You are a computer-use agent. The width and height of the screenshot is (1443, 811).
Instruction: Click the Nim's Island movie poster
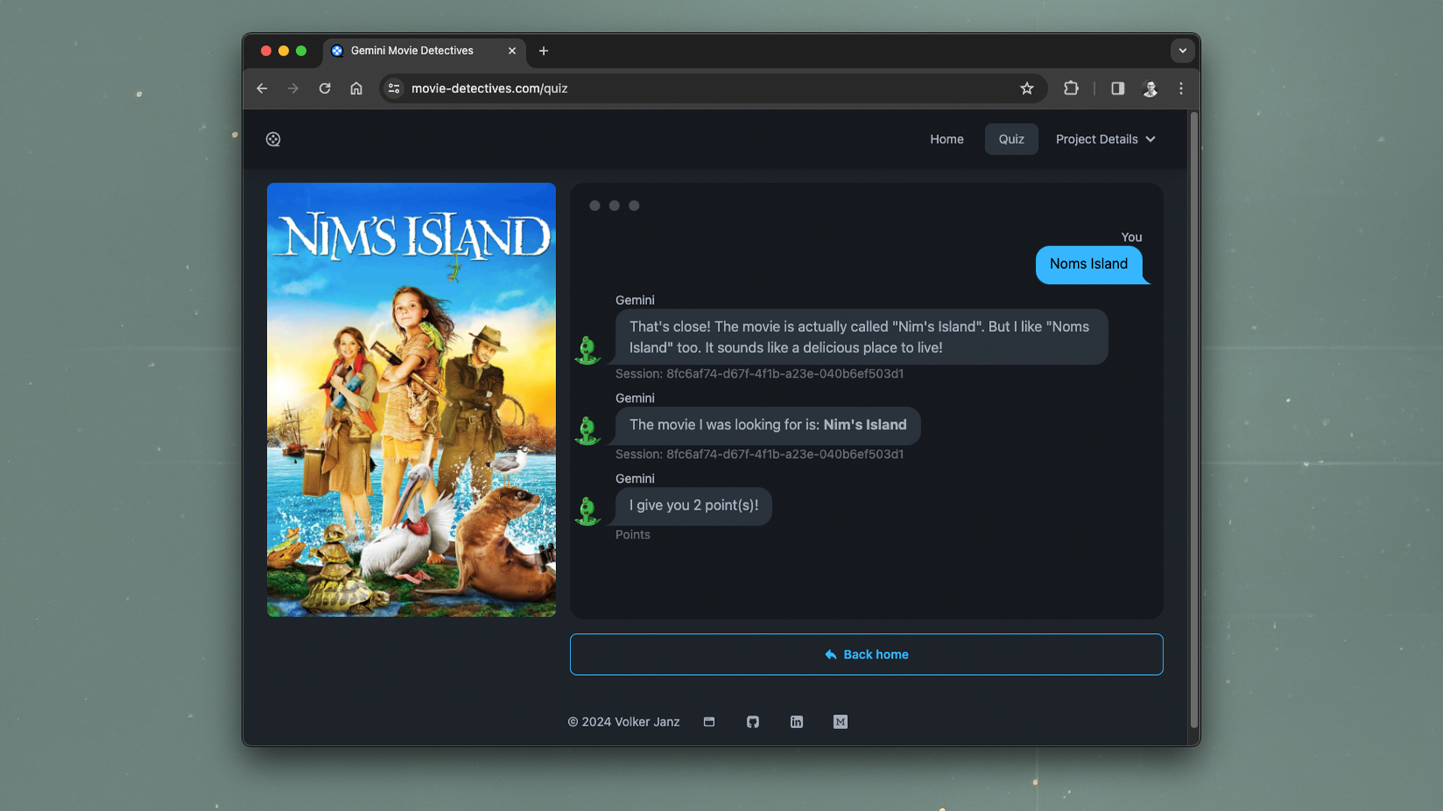pos(411,399)
